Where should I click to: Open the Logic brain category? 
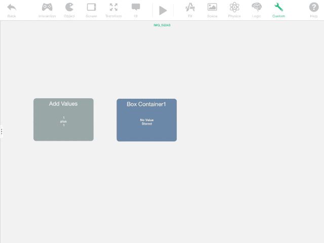coord(257,10)
